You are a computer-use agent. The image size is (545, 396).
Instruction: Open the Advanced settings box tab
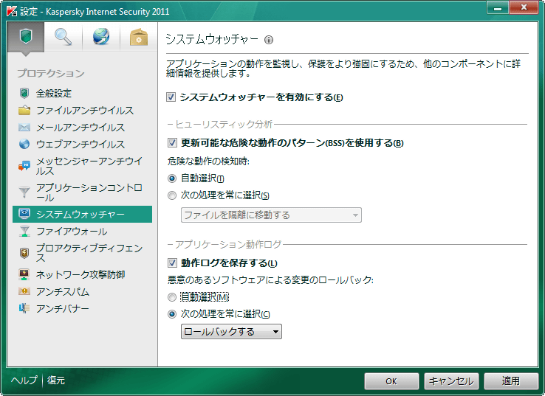pos(139,37)
